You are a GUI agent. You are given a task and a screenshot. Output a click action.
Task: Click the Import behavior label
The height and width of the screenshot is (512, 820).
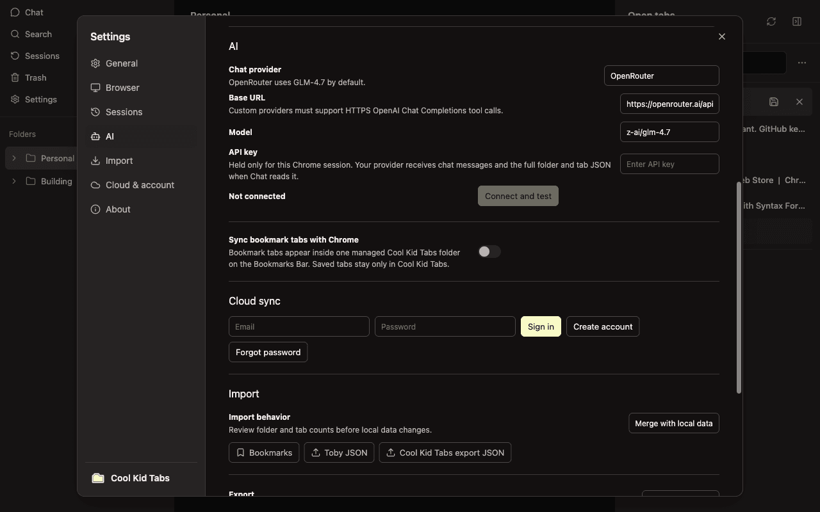pos(259,417)
